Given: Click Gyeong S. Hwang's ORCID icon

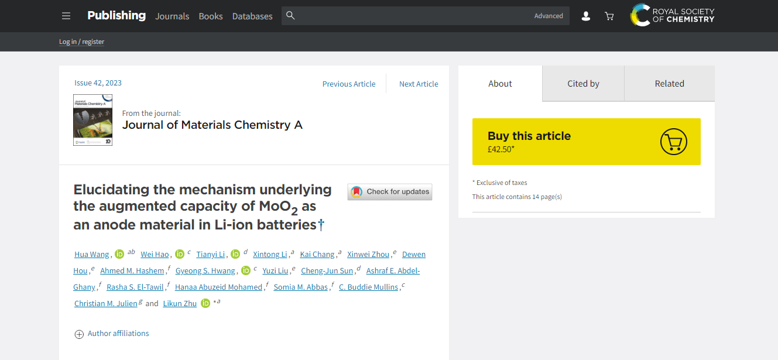Looking at the screenshot, I should click(246, 270).
